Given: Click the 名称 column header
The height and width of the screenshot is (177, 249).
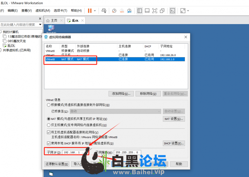Looking at the screenshot, I should (49, 46).
